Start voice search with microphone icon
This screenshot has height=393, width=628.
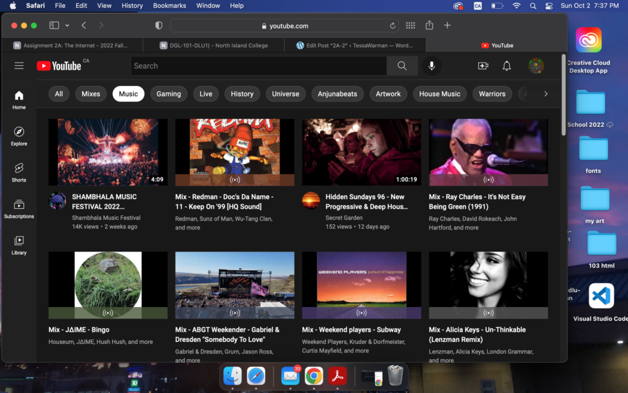(431, 66)
